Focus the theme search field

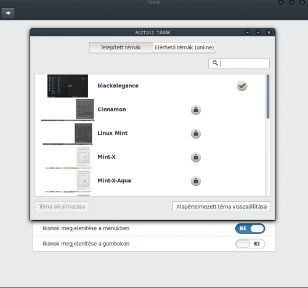(x=239, y=63)
